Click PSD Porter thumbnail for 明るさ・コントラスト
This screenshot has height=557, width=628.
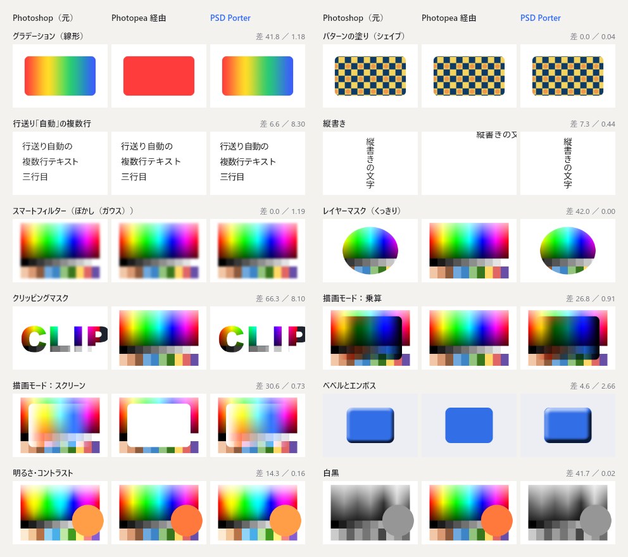click(258, 513)
